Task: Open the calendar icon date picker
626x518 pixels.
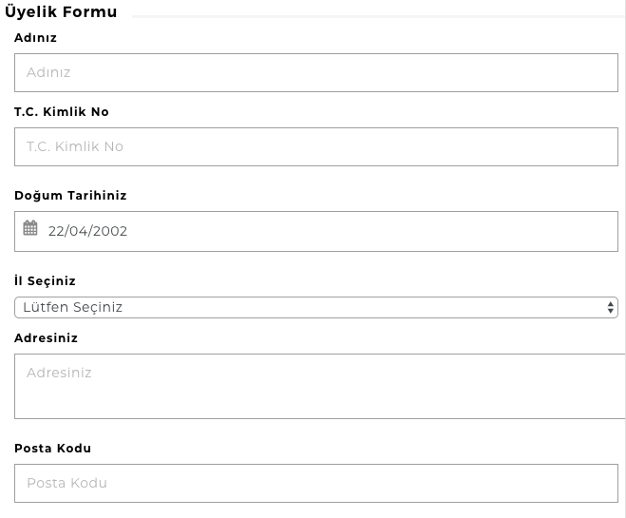Action: click(x=30, y=228)
